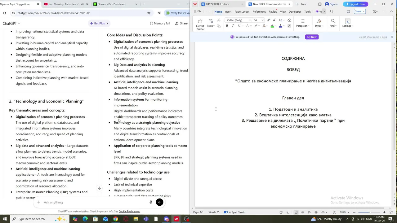Bookmark the ChatGPT page with star icon

(x=149, y=13)
